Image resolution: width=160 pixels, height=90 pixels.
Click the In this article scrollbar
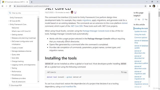pos(149,45)
